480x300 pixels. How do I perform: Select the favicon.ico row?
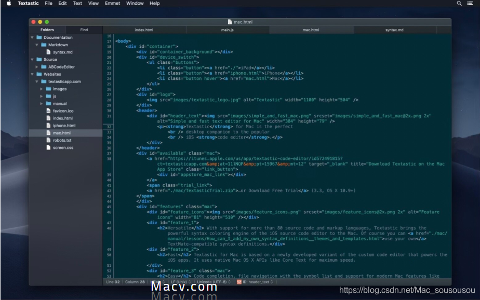point(66,111)
